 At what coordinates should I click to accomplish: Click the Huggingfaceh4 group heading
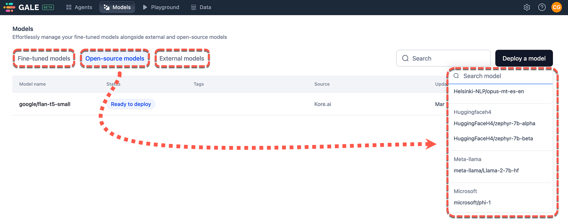coord(473,112)
